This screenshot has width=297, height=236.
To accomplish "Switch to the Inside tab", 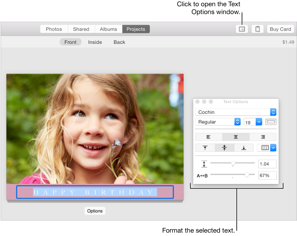I will [x=95, y=42].
